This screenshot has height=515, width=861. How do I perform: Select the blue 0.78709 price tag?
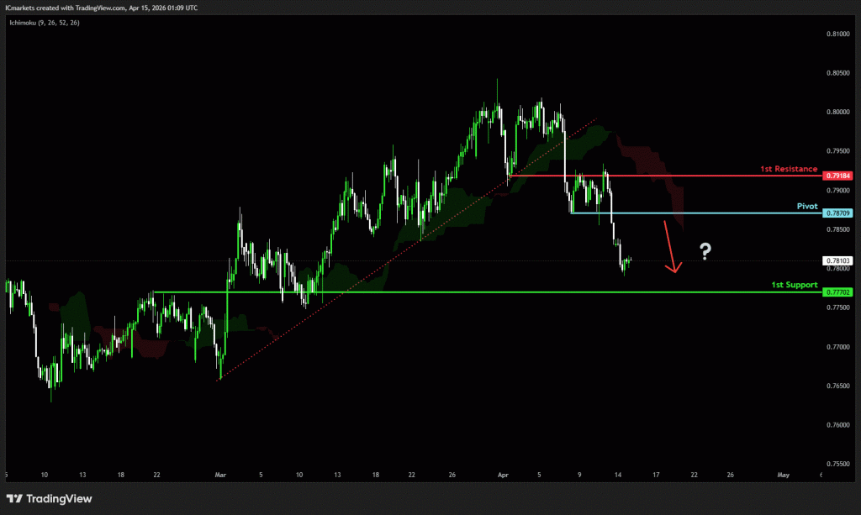pyautogui.click(x=838, y=213)
